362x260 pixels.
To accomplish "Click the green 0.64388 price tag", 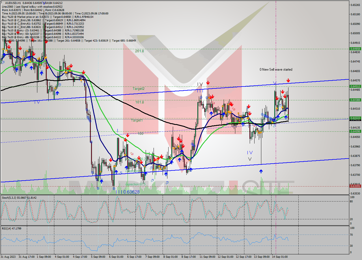I will [355, 100].
